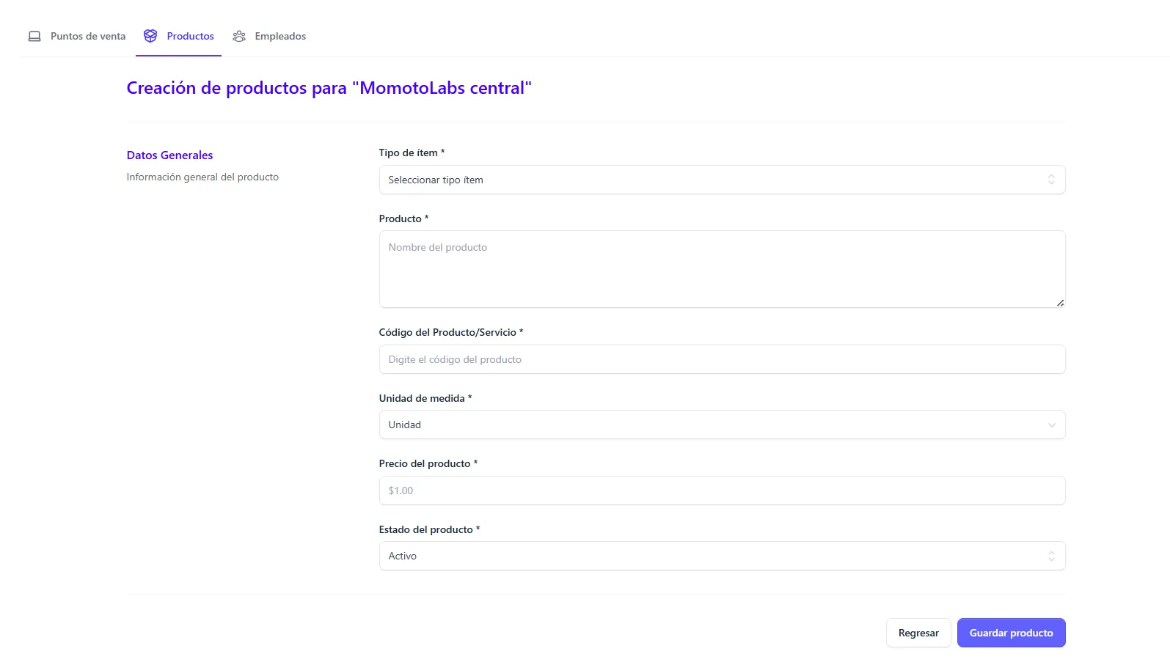This screenshot has height=665, width=1170.
Task: Click the Digite el código del producto field
Action: [721, 359]
